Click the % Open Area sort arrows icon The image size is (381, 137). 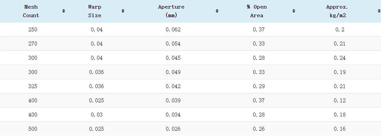click(x=294, y=11)
